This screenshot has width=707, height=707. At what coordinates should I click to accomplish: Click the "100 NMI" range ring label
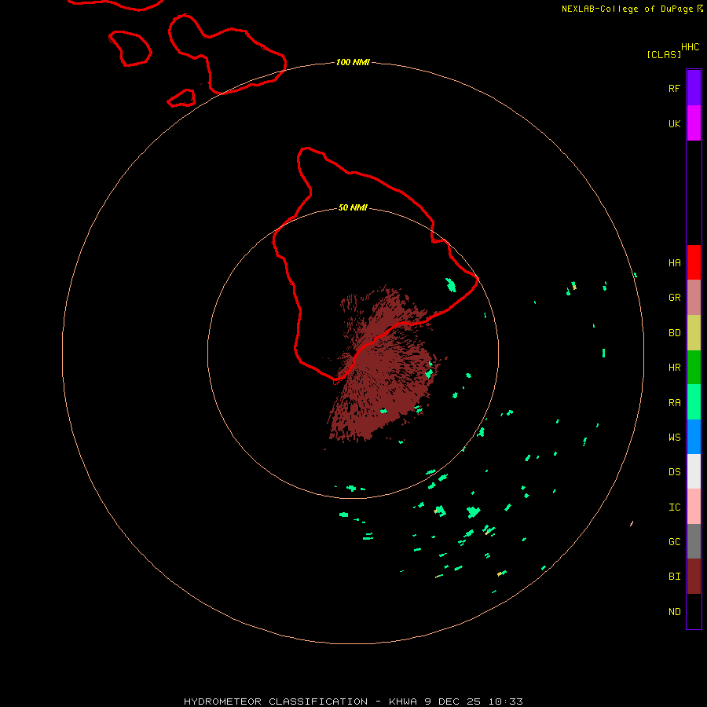(353, 62)
